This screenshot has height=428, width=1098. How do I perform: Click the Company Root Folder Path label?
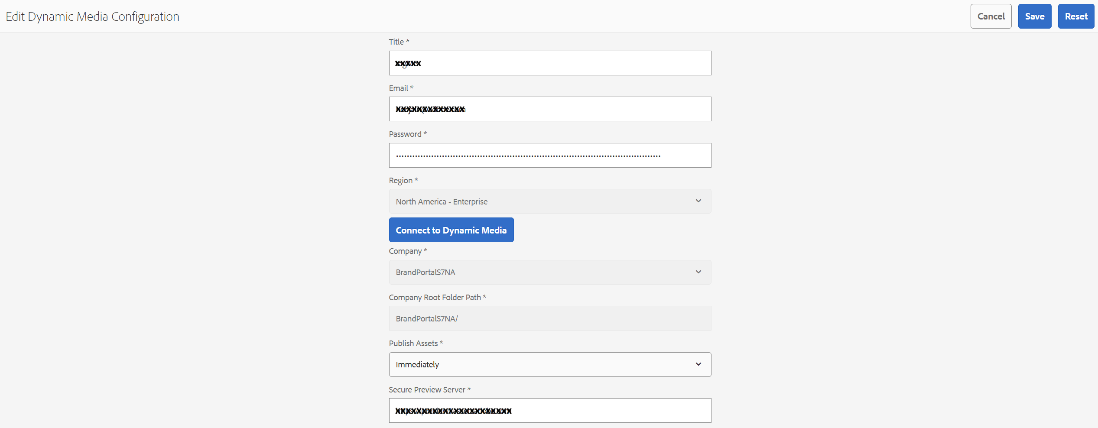click(x=434, y=298)
